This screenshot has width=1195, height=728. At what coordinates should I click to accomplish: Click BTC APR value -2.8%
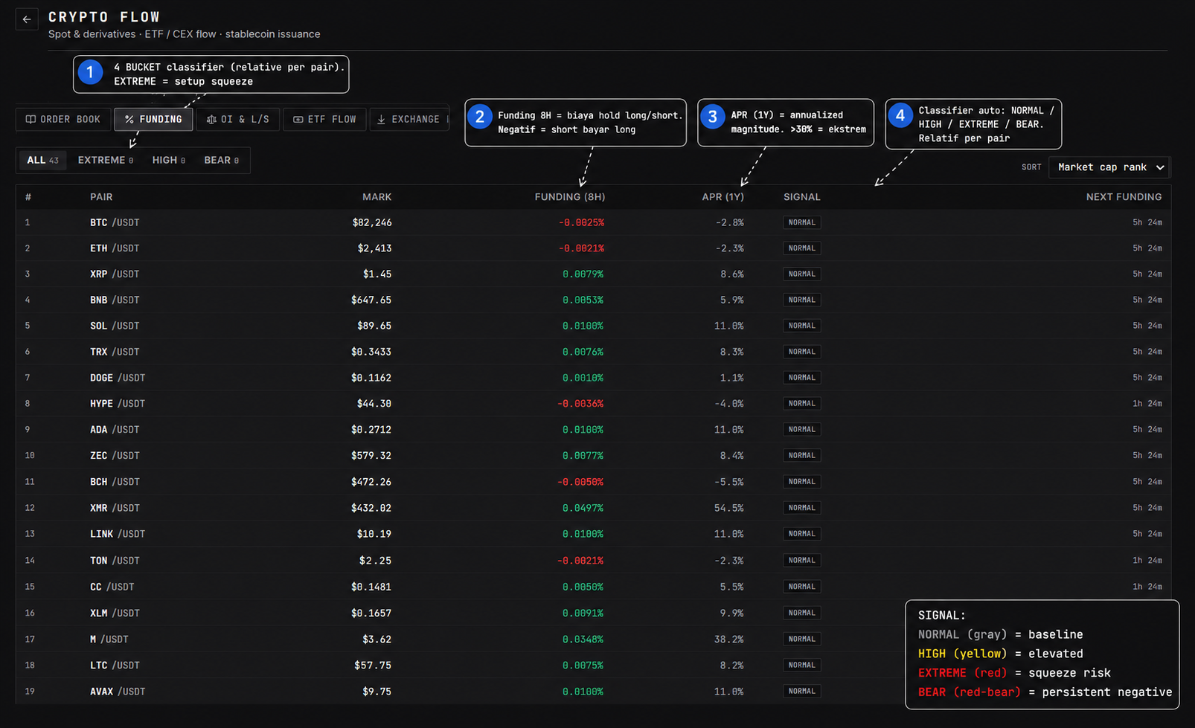pyautogui.click(x=729, y=222)
